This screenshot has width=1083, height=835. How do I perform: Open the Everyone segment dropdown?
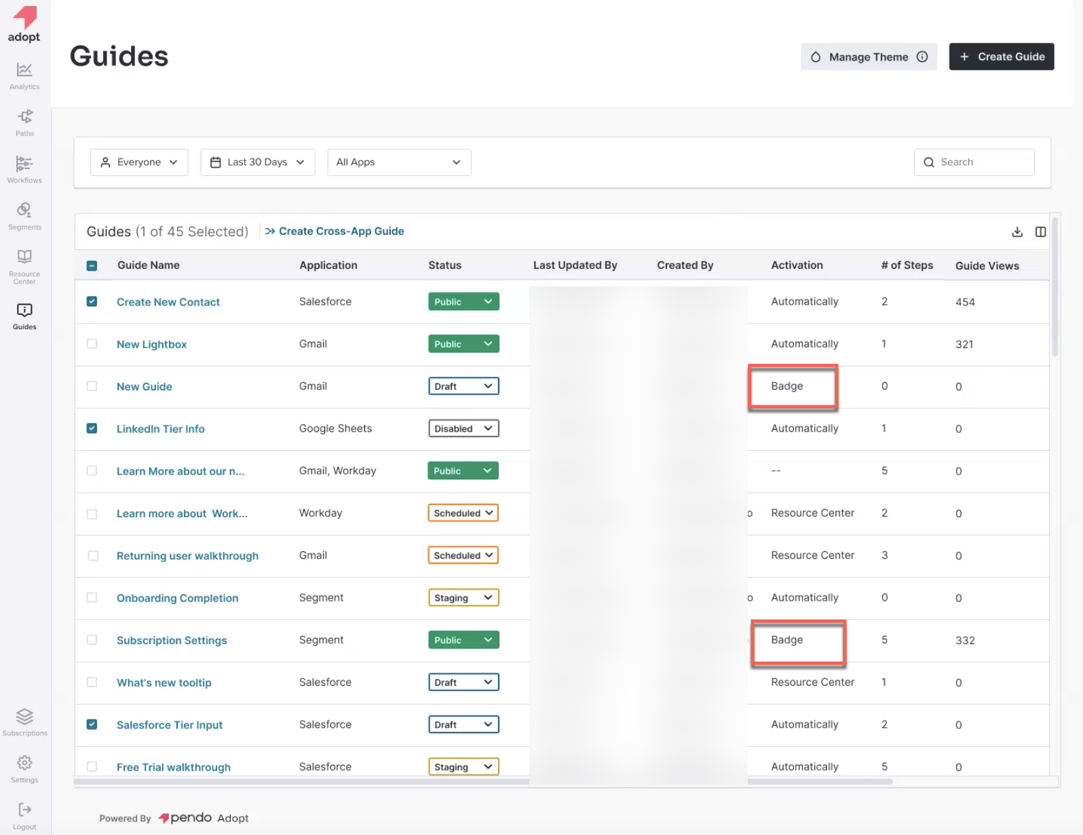pos(139,162)
